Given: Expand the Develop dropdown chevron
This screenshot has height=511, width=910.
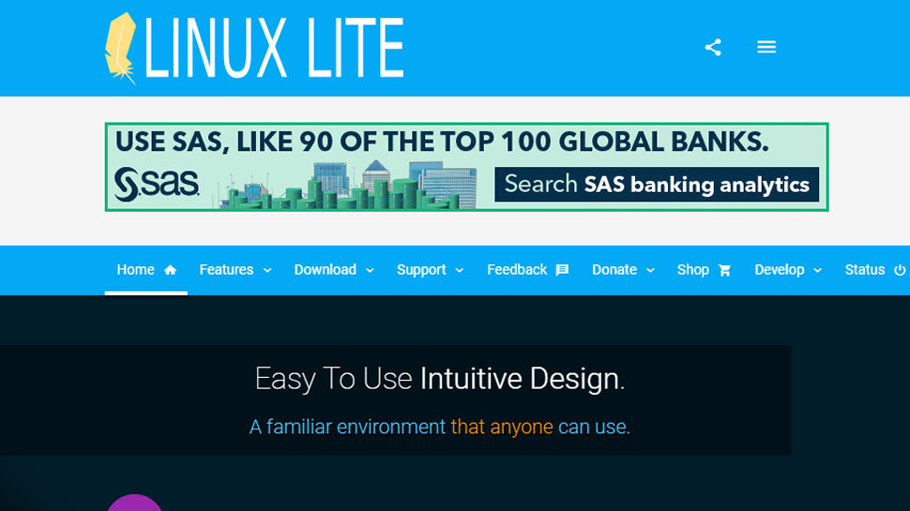Looking at the screenshot, I should [818, 270].
